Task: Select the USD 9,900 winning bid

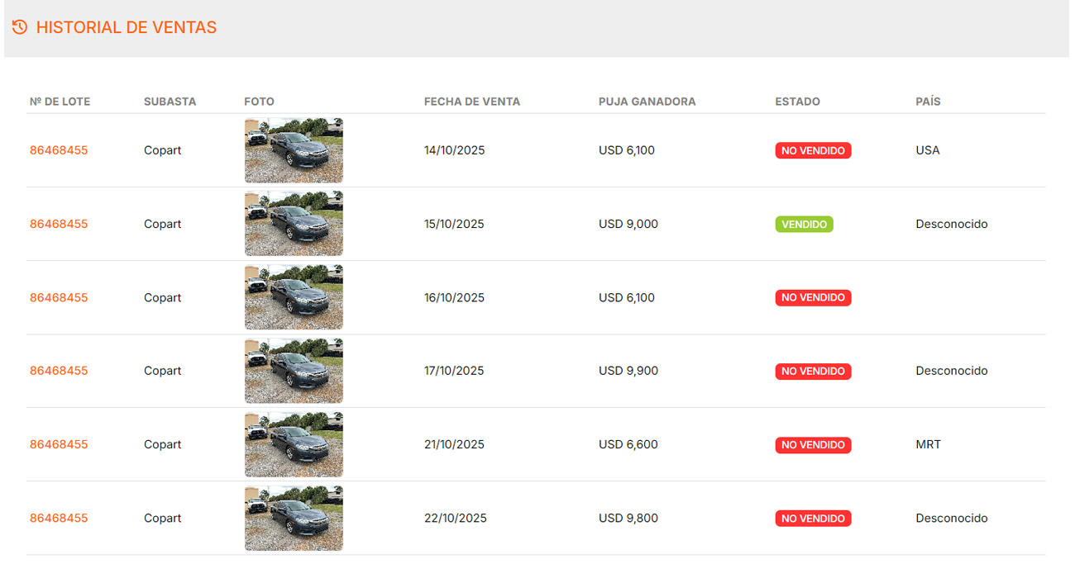Action: (x=628, y=371)
